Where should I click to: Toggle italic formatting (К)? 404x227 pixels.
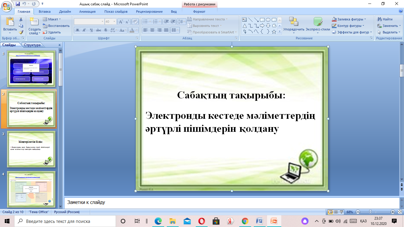pos(84,30)
